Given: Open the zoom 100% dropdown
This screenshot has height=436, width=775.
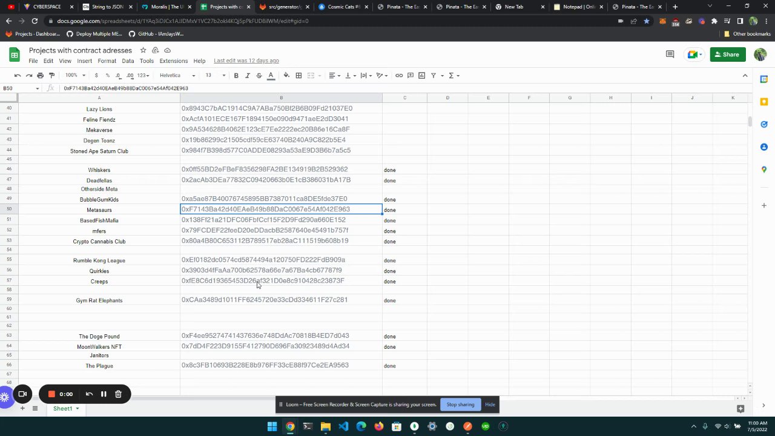Looking at the screenshot, I should tap(76, 76).
